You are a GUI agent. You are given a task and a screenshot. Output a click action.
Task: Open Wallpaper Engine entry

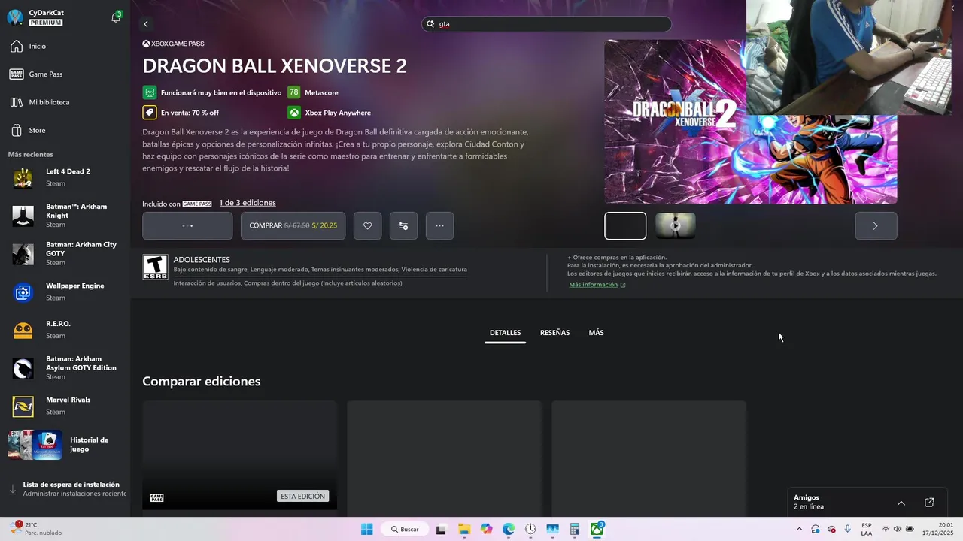pyautogui.click(x=65, y=292)
